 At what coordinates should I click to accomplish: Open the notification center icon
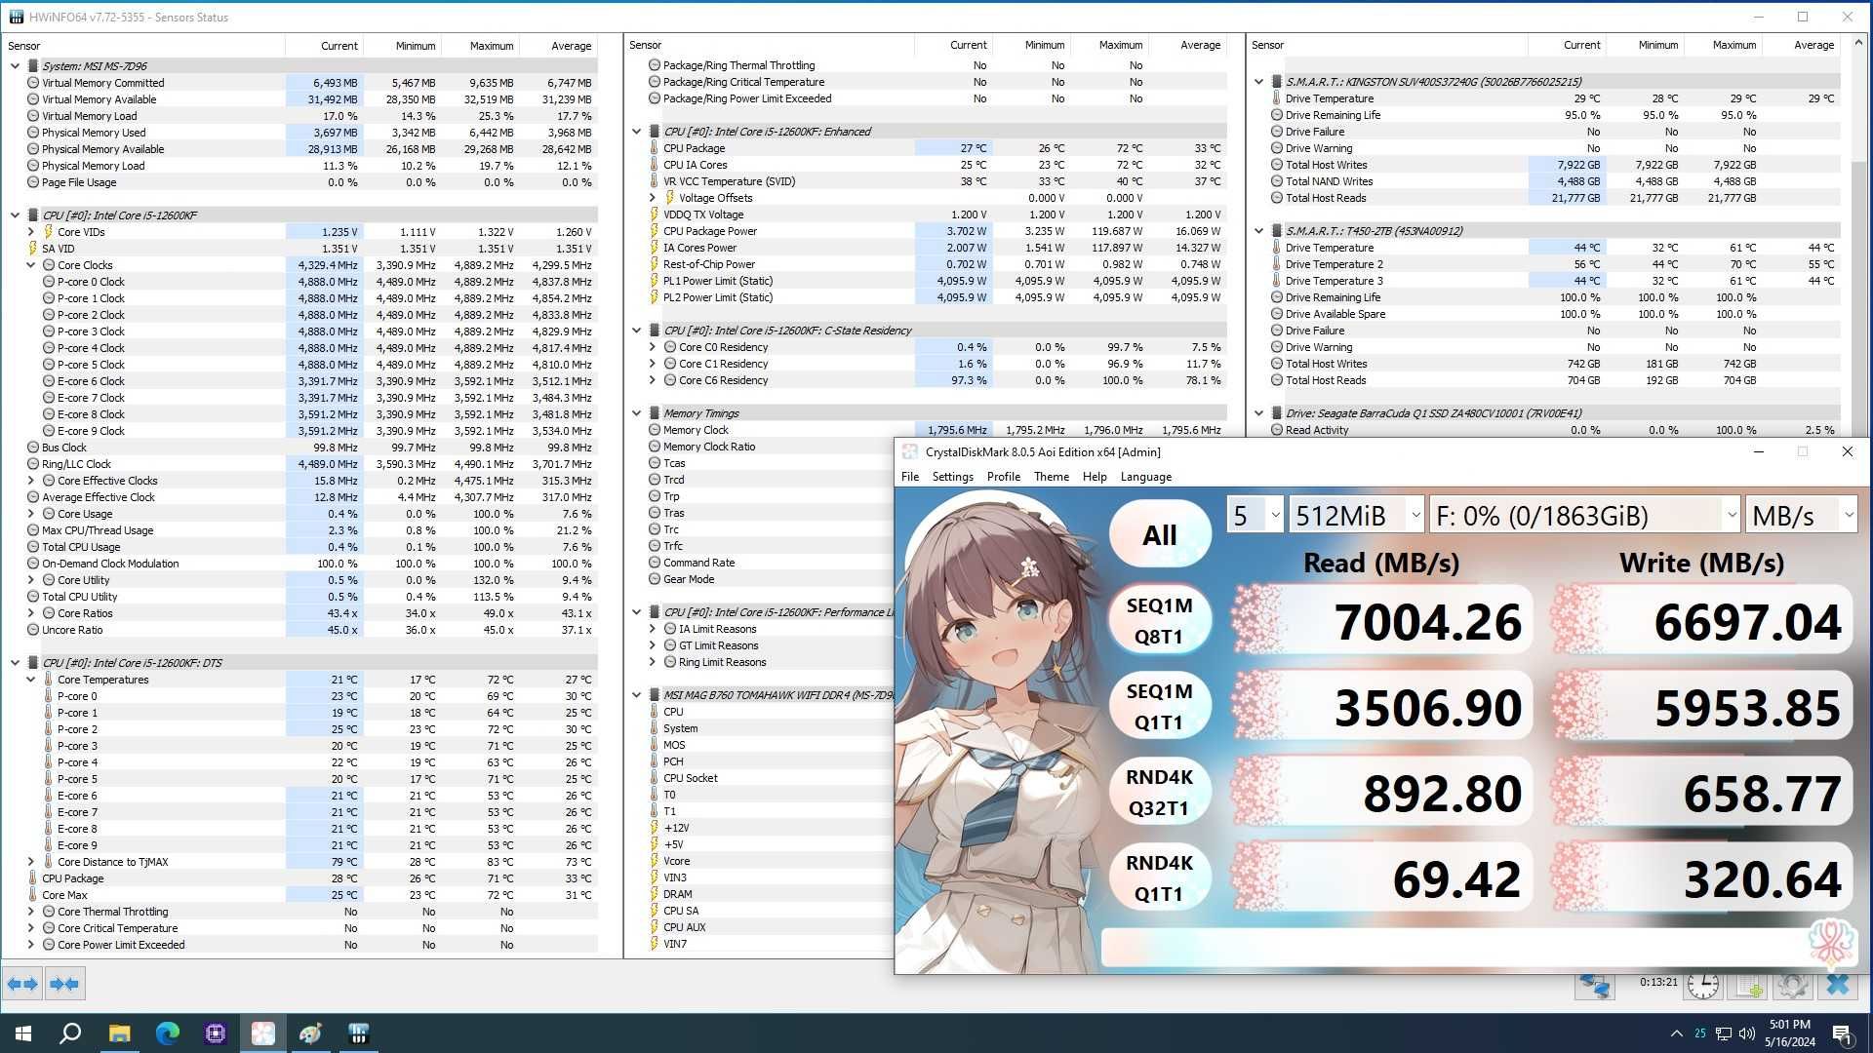point(1843,1034)
